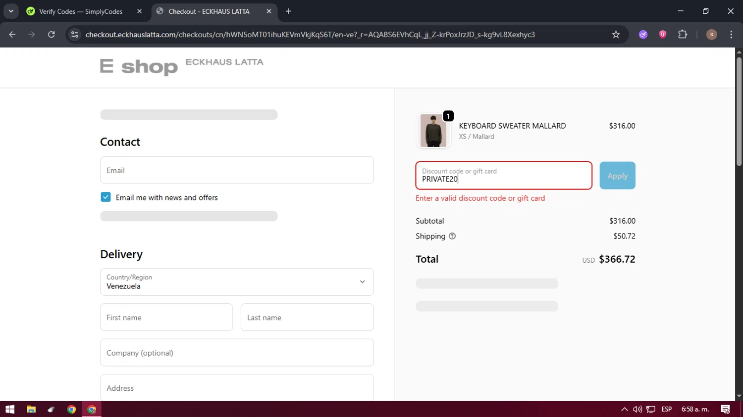This screenshot has width=743, height=417.
Task: Open the notification center icon
Action: (725, 409)
